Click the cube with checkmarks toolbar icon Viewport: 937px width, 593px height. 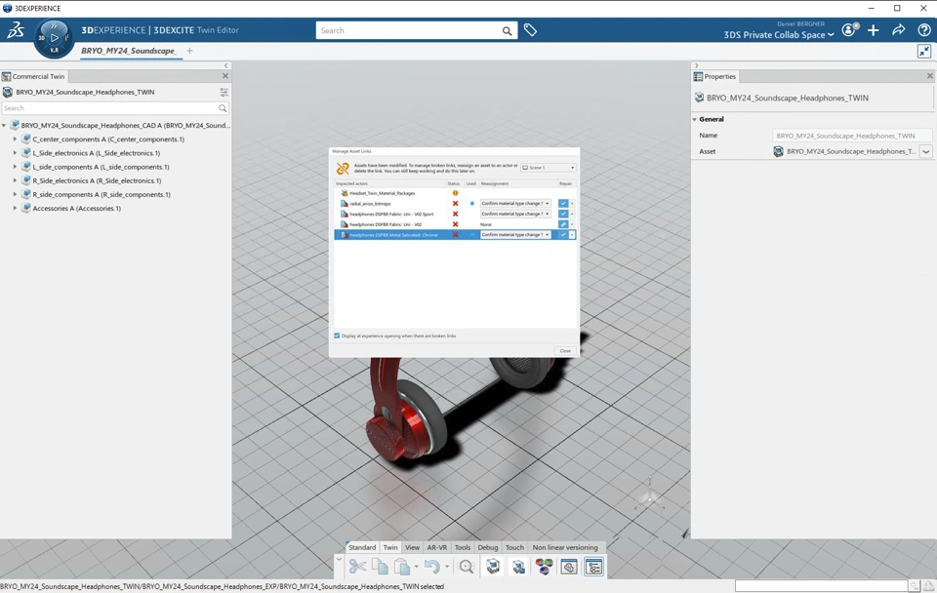518,566
